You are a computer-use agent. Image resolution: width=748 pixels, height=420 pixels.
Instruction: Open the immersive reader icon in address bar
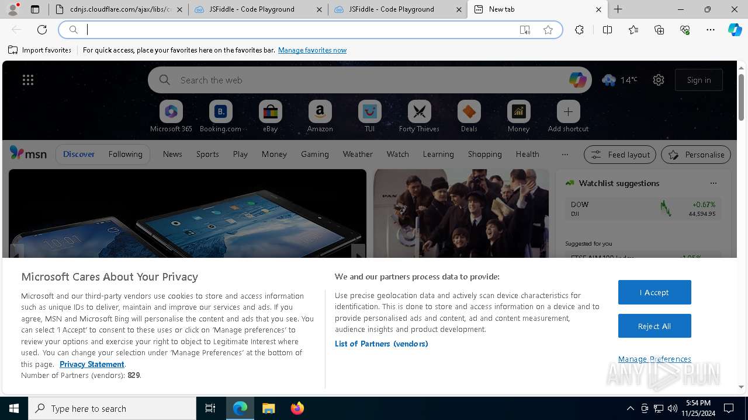pos(525,30)
